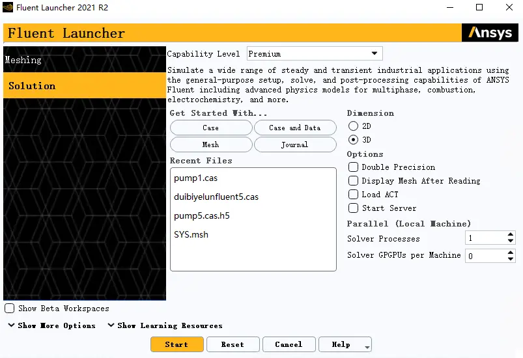Click the Solver Processes input field
This screenshot has height=358, width=523.
click(486, 238)
